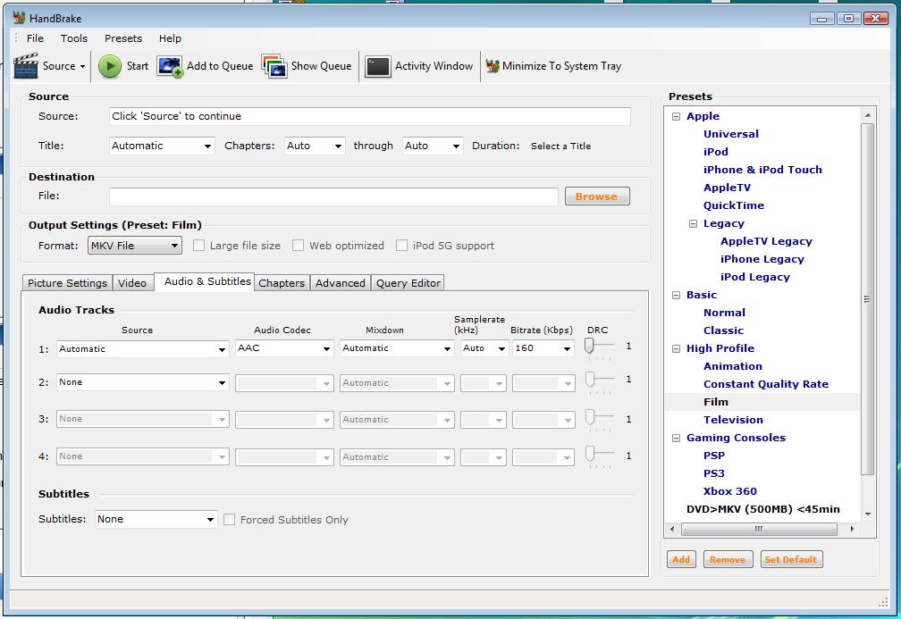Open the chapters 'through' end dropdown
This screenshot has height=619, width=901.
[432, 146]
